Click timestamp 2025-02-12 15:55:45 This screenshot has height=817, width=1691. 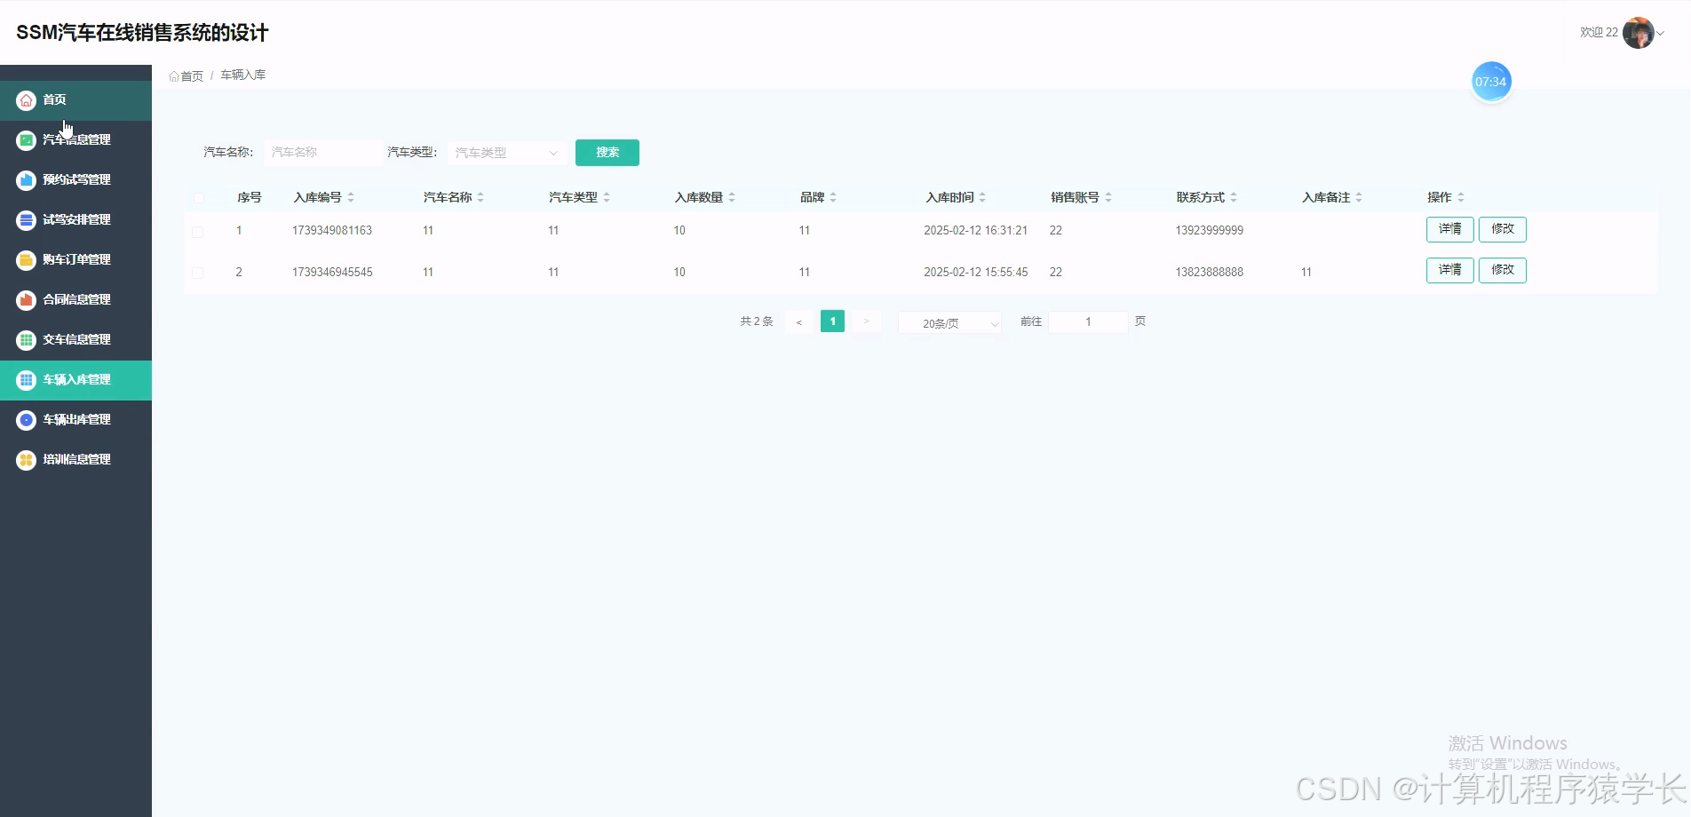[x=975, y=273]
